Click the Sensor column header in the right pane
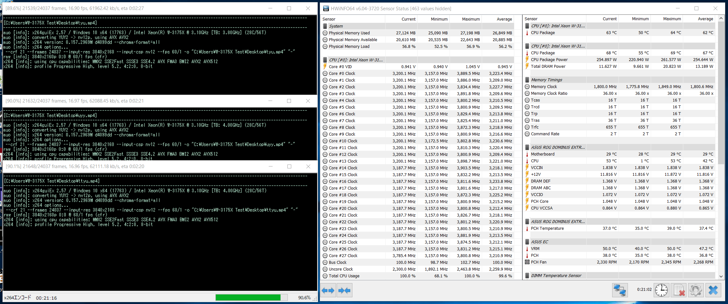 tap(555, 19)
